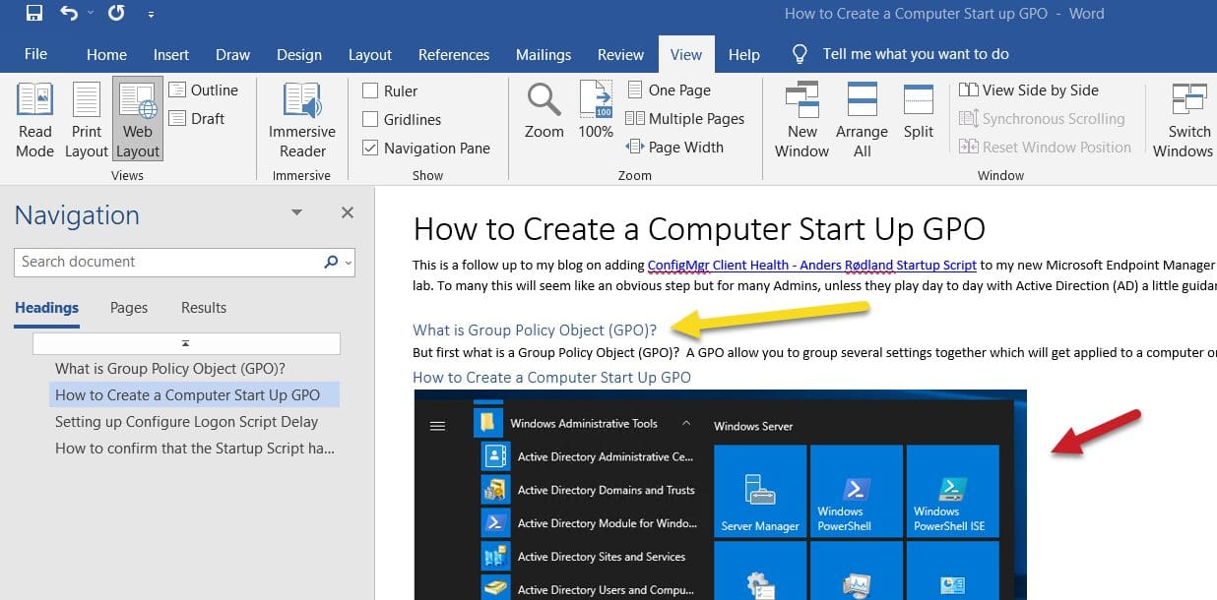1217x600 pixels.
Task: Switch to the Home ribbon tab
Action: coord(106,55)
